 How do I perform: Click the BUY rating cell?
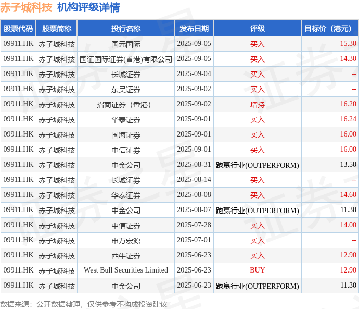tap(258, 270)
